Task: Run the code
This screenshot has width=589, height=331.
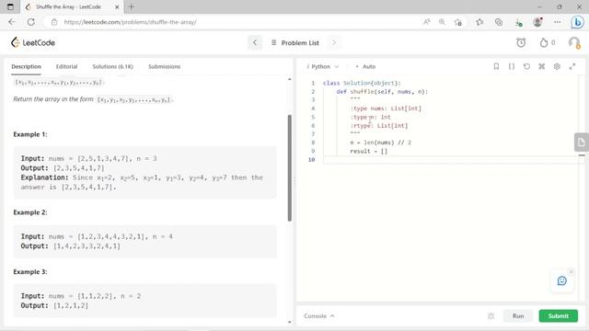Action: (x=518, y=316)
